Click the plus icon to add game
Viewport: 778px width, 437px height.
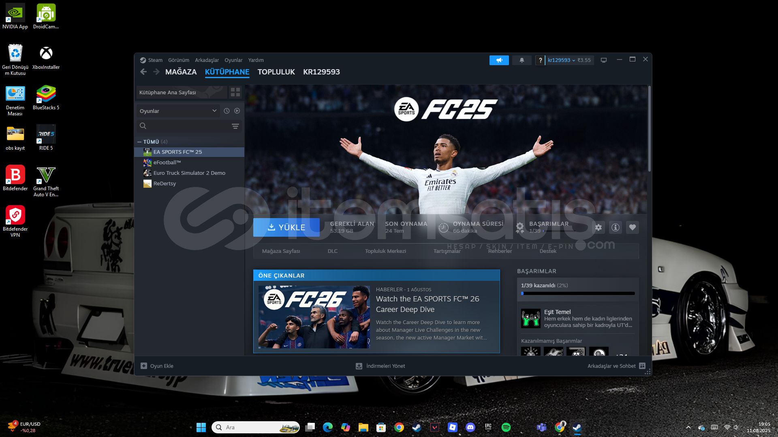143,366
